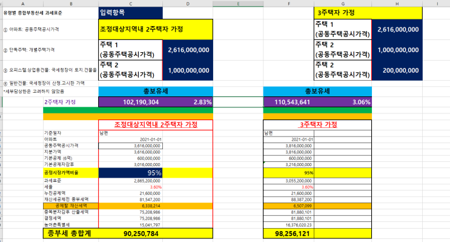This screenshot has width=450, height=242.
Task: Select the 3,016,000,000 value
Action: click(131, 165)
